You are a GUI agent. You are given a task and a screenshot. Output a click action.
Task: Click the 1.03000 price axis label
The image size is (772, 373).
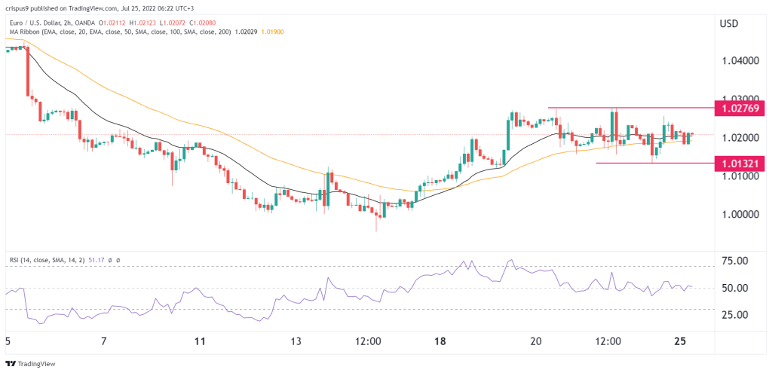740,99
